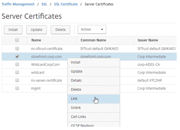Click the default XTCZHR issuer cell
Screen dimensions: 180x130
click(150, 80)
